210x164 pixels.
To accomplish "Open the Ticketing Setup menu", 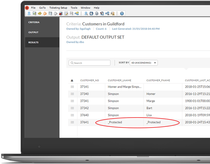I will [x=58, y=8].
